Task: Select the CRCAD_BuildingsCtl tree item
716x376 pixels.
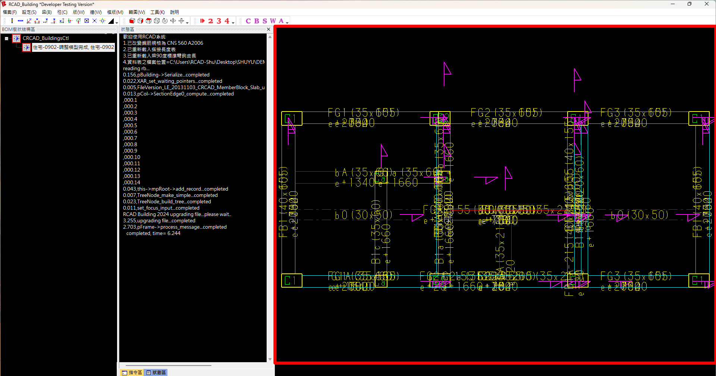Action: click(45, 38)
